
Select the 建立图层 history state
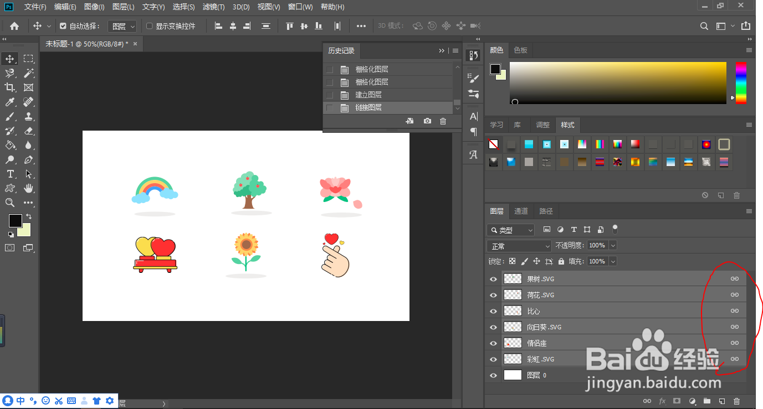[388, 95]
